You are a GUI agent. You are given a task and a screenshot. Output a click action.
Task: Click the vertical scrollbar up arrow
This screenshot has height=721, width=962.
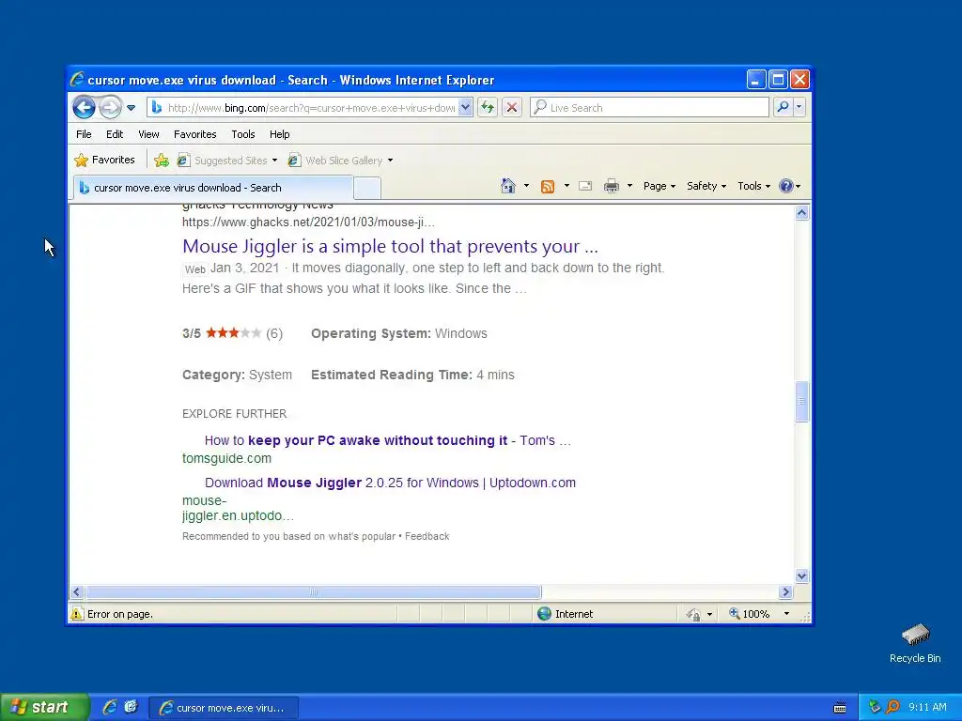pyautogui.click(x=802, y=213)
